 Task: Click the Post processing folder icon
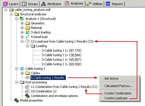(x=22, y=82)
